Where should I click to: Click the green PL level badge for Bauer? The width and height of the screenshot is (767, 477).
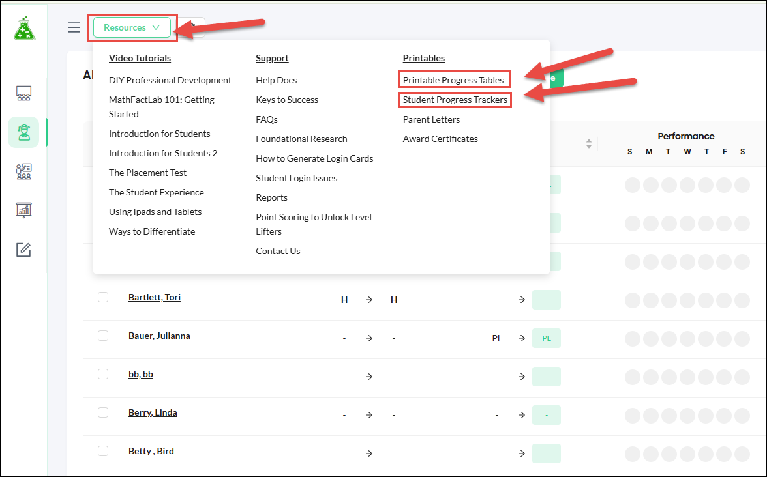click(x=547, y=338)
